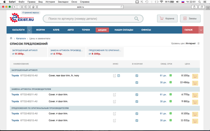This screenshot has width=210, height=131.
Task: Toggle Safari sidebar button
Action: click(26, 7)
